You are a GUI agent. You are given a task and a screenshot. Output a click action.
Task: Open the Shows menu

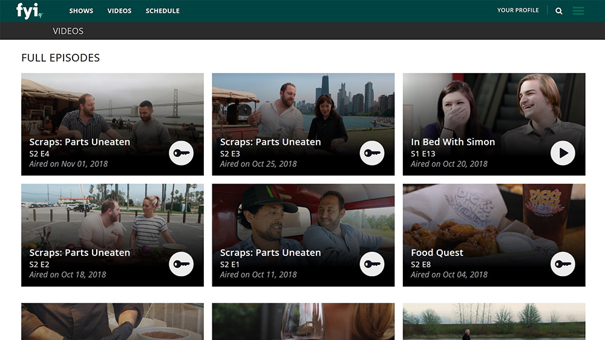pos(81,11)
